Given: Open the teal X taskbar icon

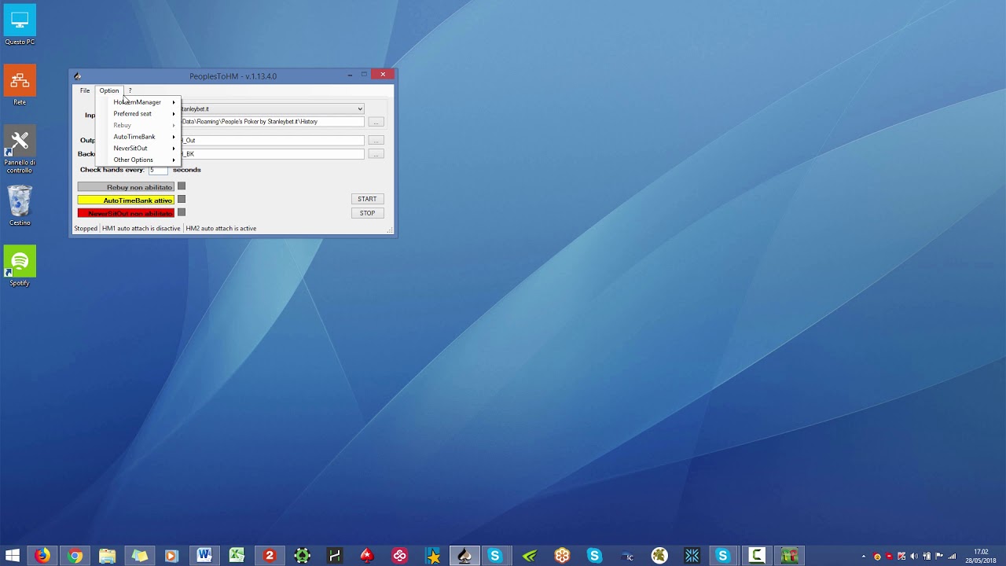Looking at the screenshot, I should tap(692, 556).
